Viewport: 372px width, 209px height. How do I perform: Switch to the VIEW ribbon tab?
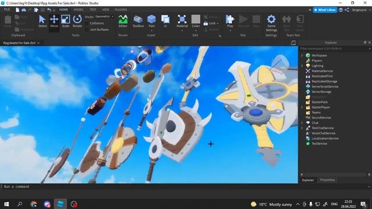106,10
